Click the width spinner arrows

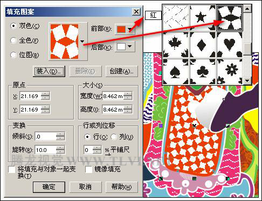pyautogui.click(x=128, y=96)
